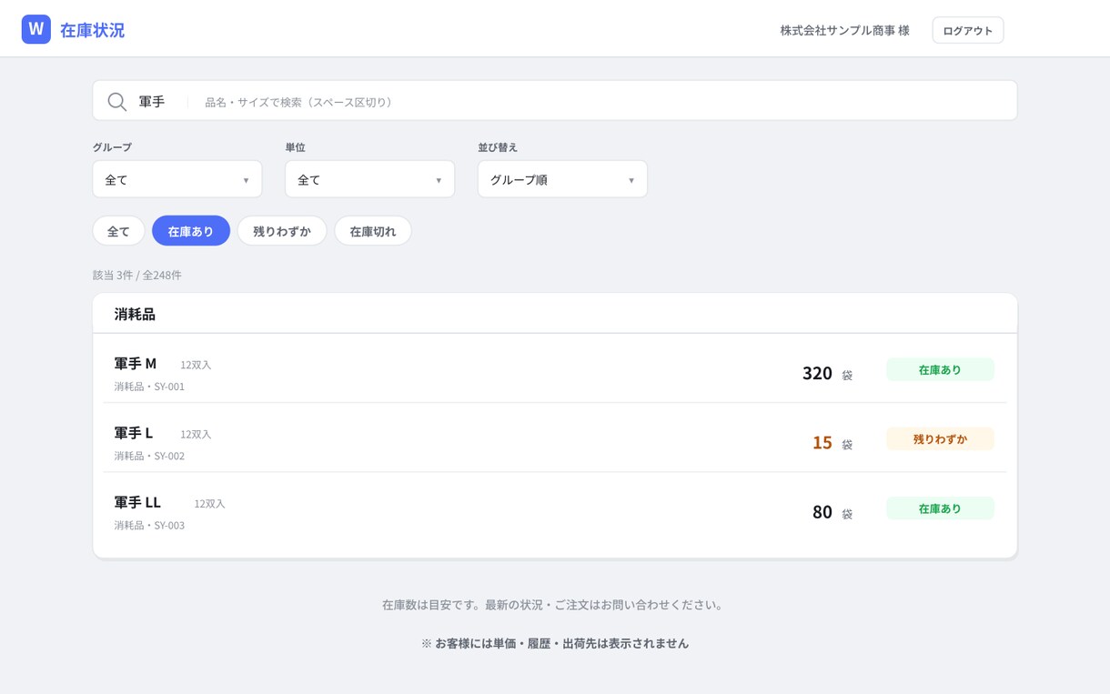Open the 単位 dropdown

pyautogui.click(x=369, y=179)
